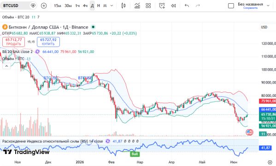The width and height of the screenshot is (276, 166).
Task: Click the КУПИТЬ 65 727,92 buy button
Action: pos(48,42)
